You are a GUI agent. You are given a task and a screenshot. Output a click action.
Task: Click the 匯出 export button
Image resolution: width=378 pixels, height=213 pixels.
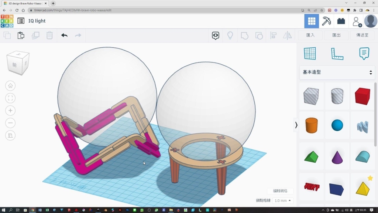click(x=336, y=35)
